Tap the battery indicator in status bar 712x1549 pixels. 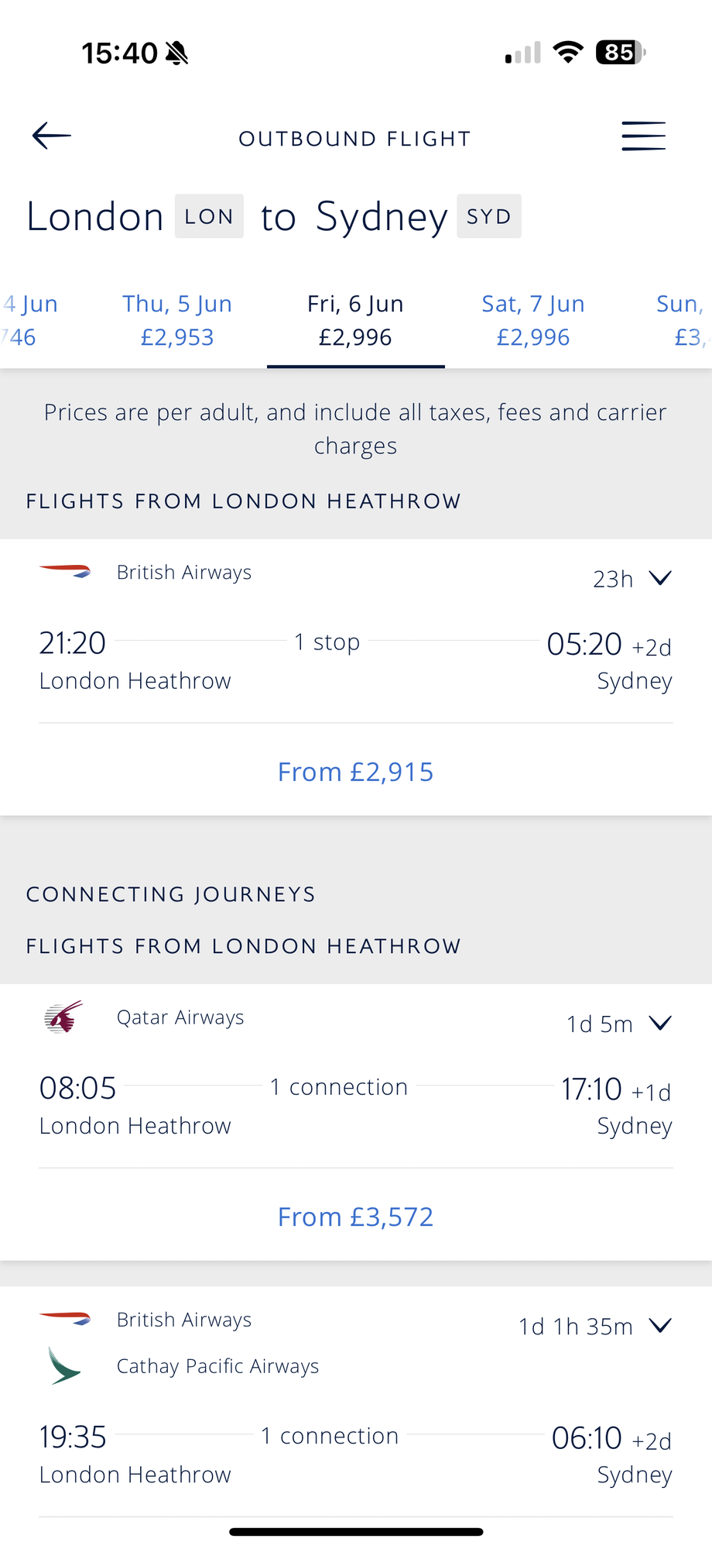pos(621,53)
